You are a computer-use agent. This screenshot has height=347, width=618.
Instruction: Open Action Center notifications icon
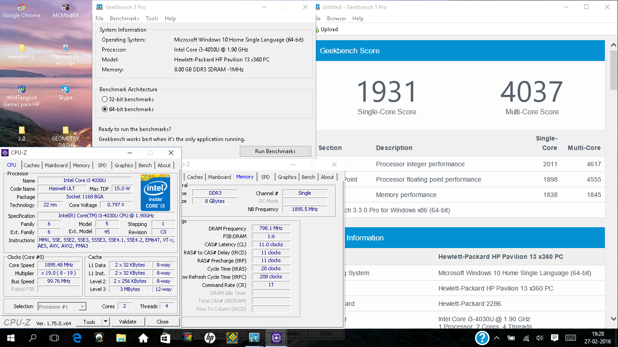554,338
